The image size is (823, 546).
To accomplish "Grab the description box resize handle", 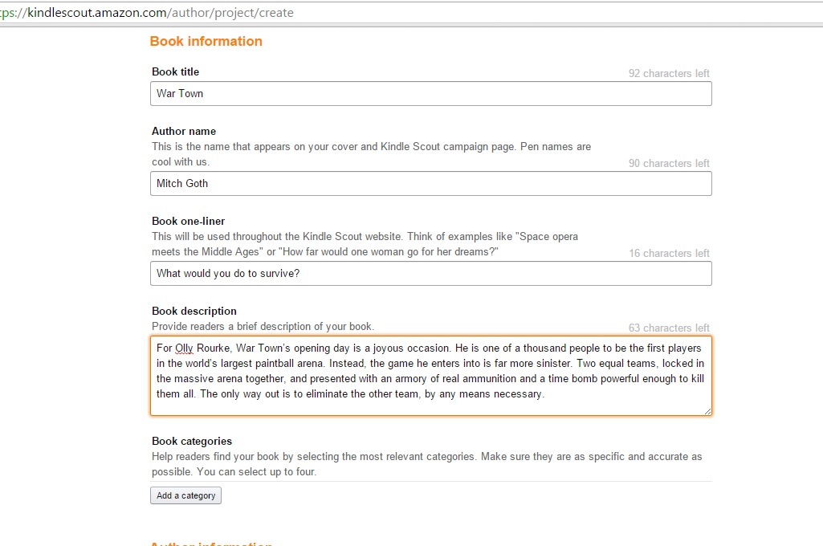I will tap(707, 411).
